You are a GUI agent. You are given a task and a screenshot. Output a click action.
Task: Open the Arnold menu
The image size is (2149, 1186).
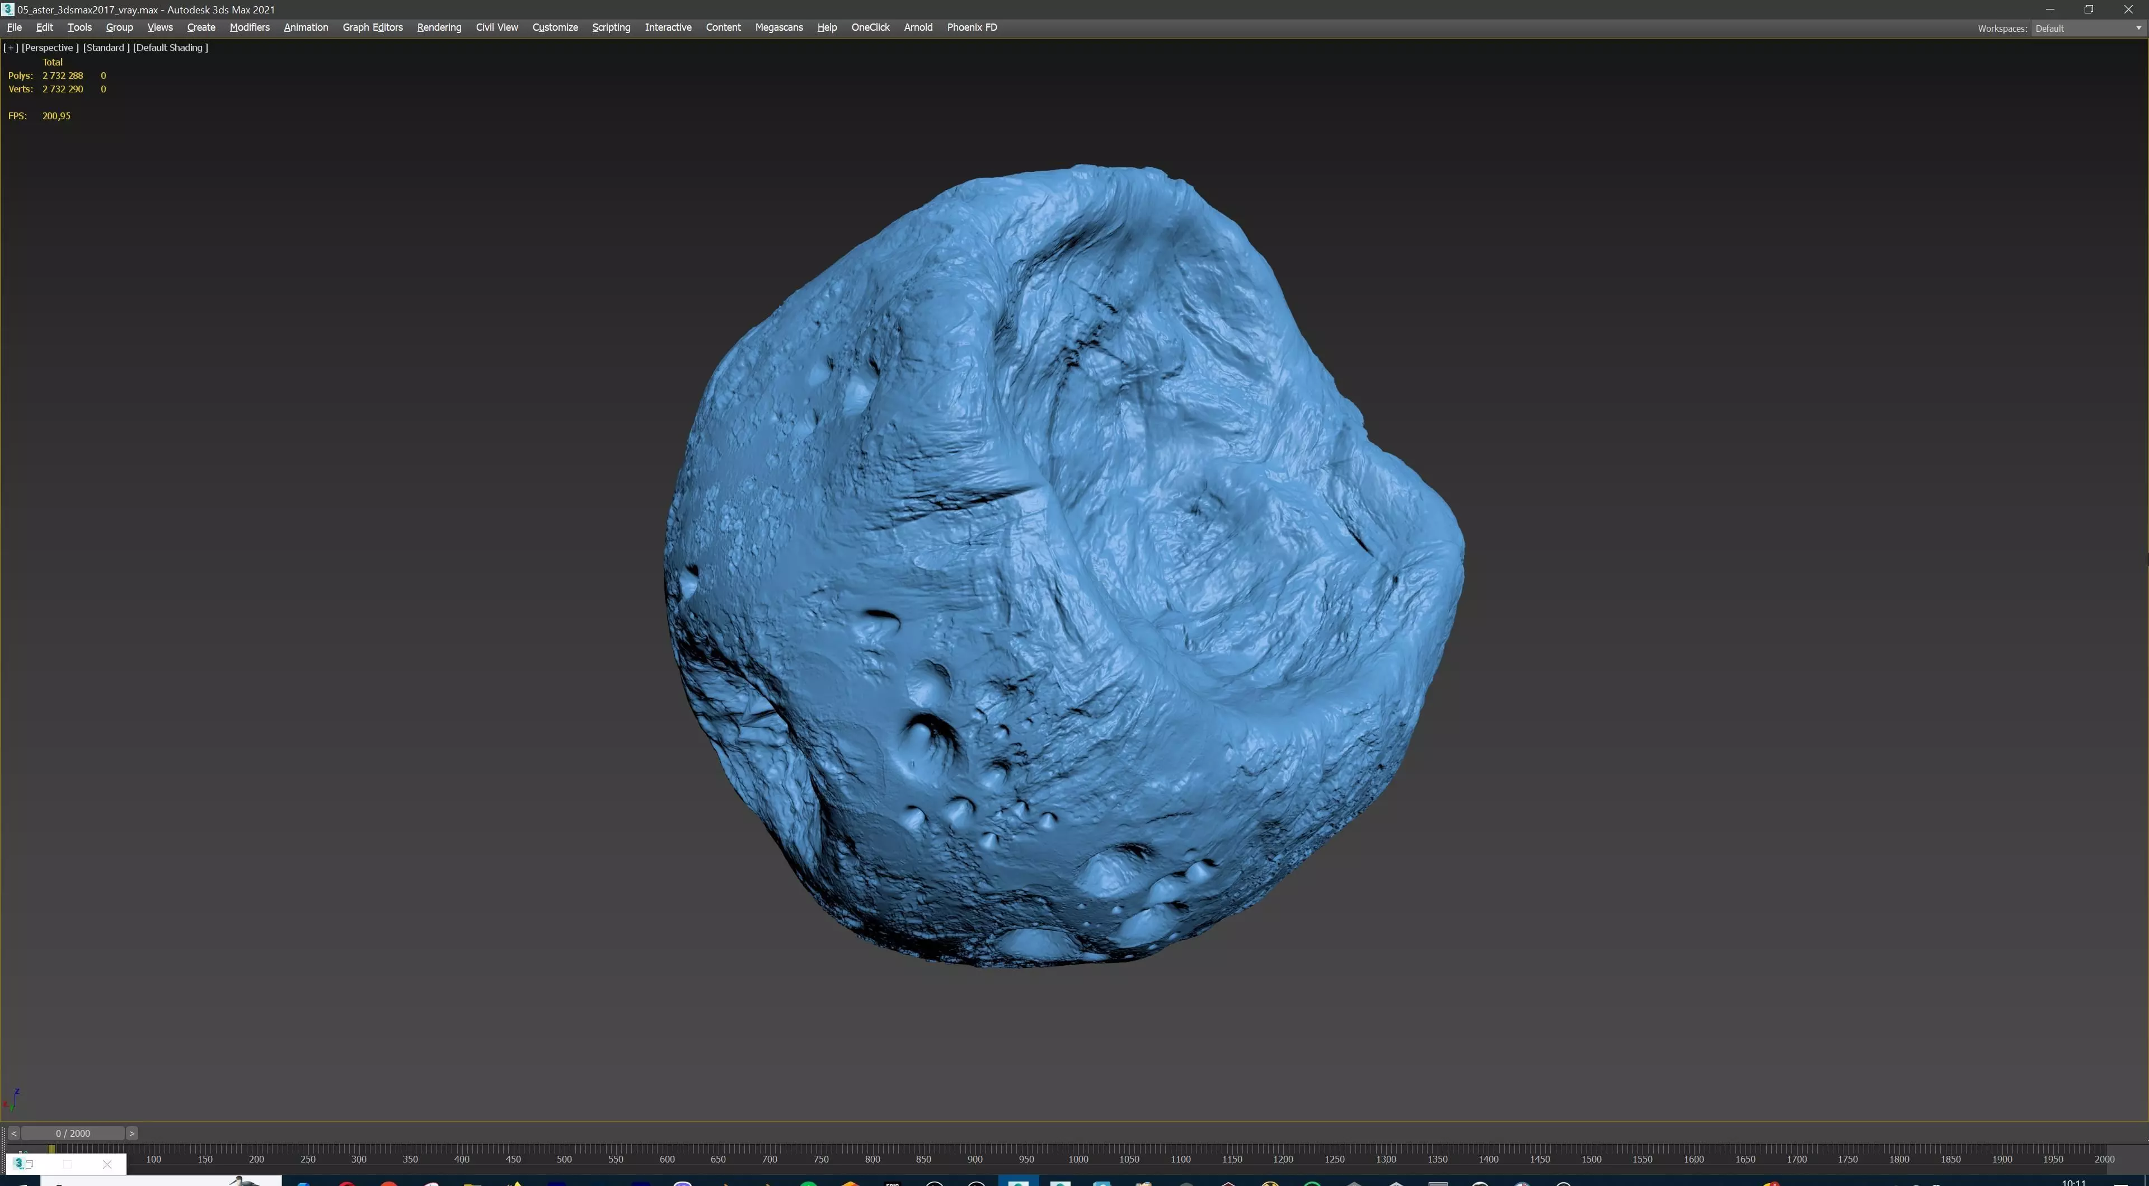(918, 27)
